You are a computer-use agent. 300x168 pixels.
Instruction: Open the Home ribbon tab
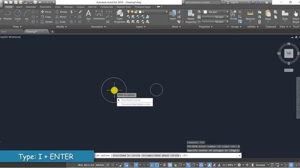point(9,7)
